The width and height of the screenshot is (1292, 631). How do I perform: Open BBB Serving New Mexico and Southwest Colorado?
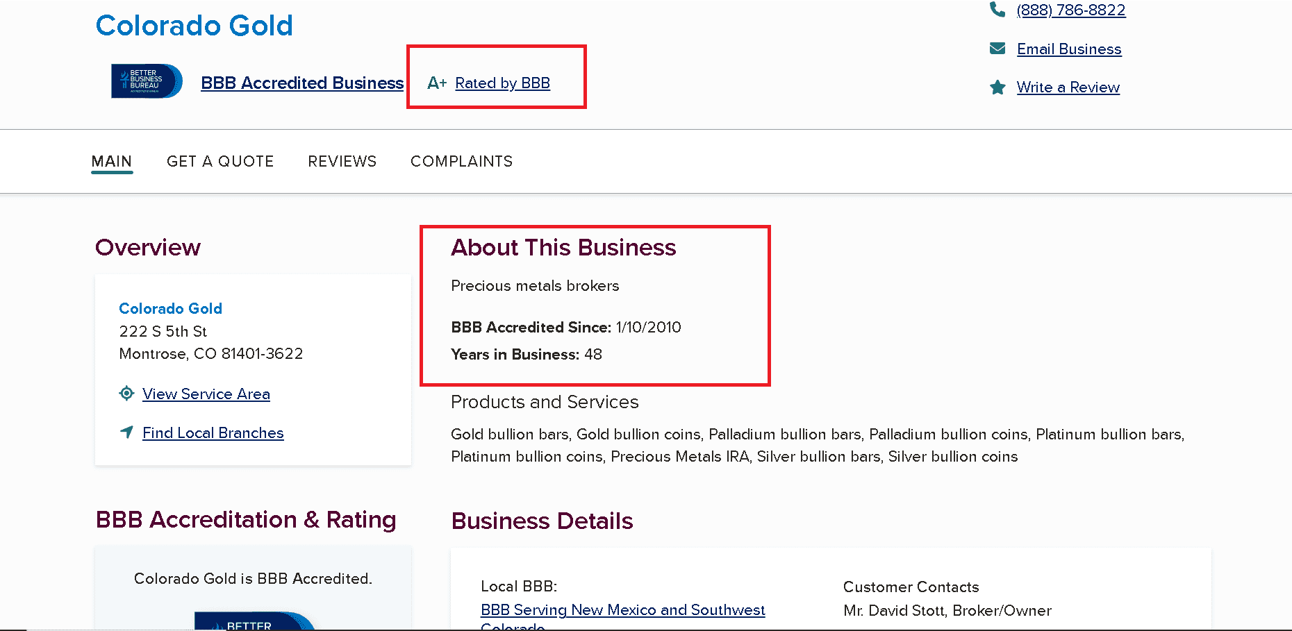[622, 609]
